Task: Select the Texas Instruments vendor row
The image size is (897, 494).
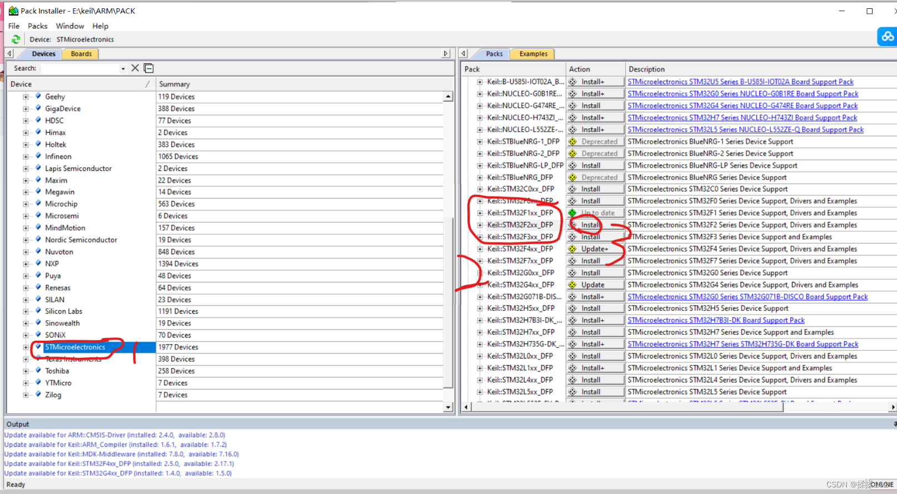Action: [73, 359]
